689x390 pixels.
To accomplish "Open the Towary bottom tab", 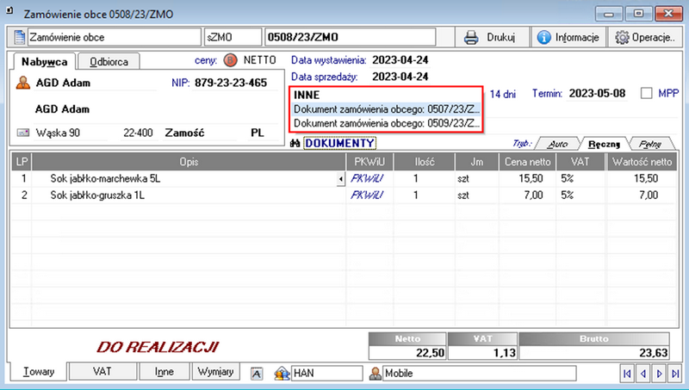I will click(39, 372).
